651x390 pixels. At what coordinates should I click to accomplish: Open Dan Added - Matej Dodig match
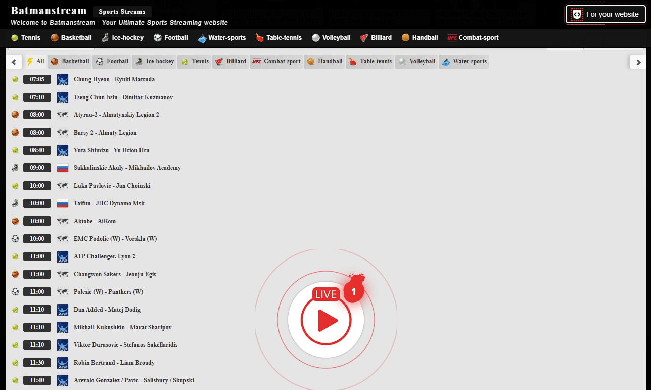coord(107,310)
